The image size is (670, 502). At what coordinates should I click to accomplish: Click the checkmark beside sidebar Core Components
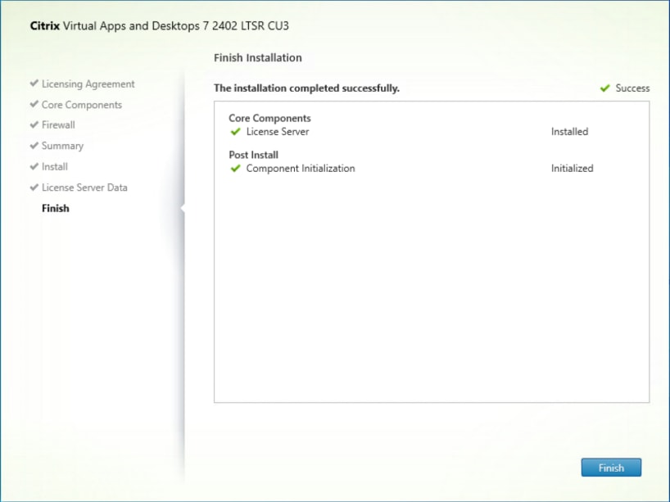(34, 104)
